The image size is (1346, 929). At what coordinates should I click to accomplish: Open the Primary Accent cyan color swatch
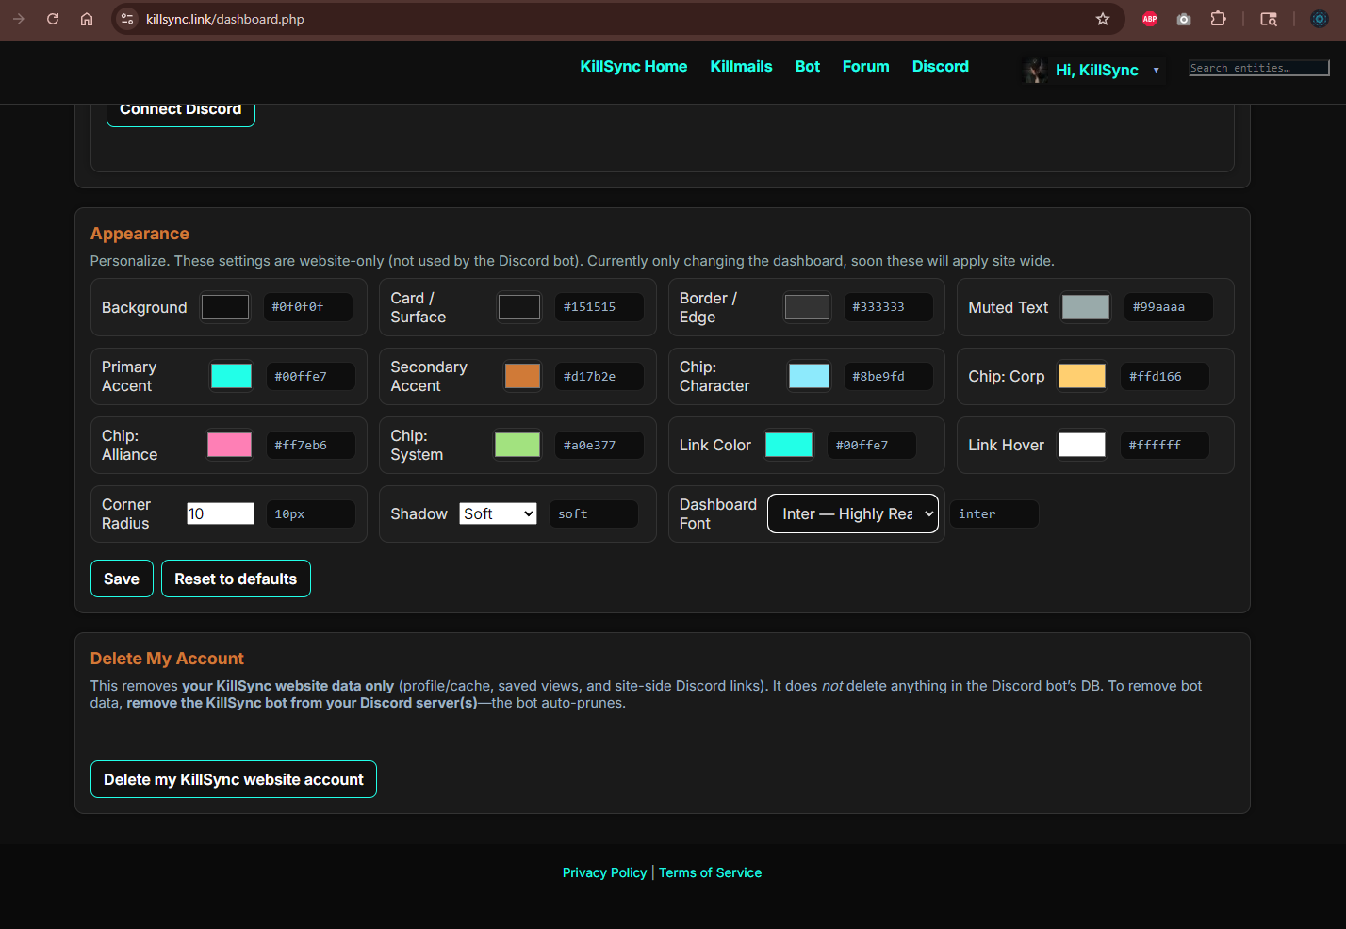231,376
